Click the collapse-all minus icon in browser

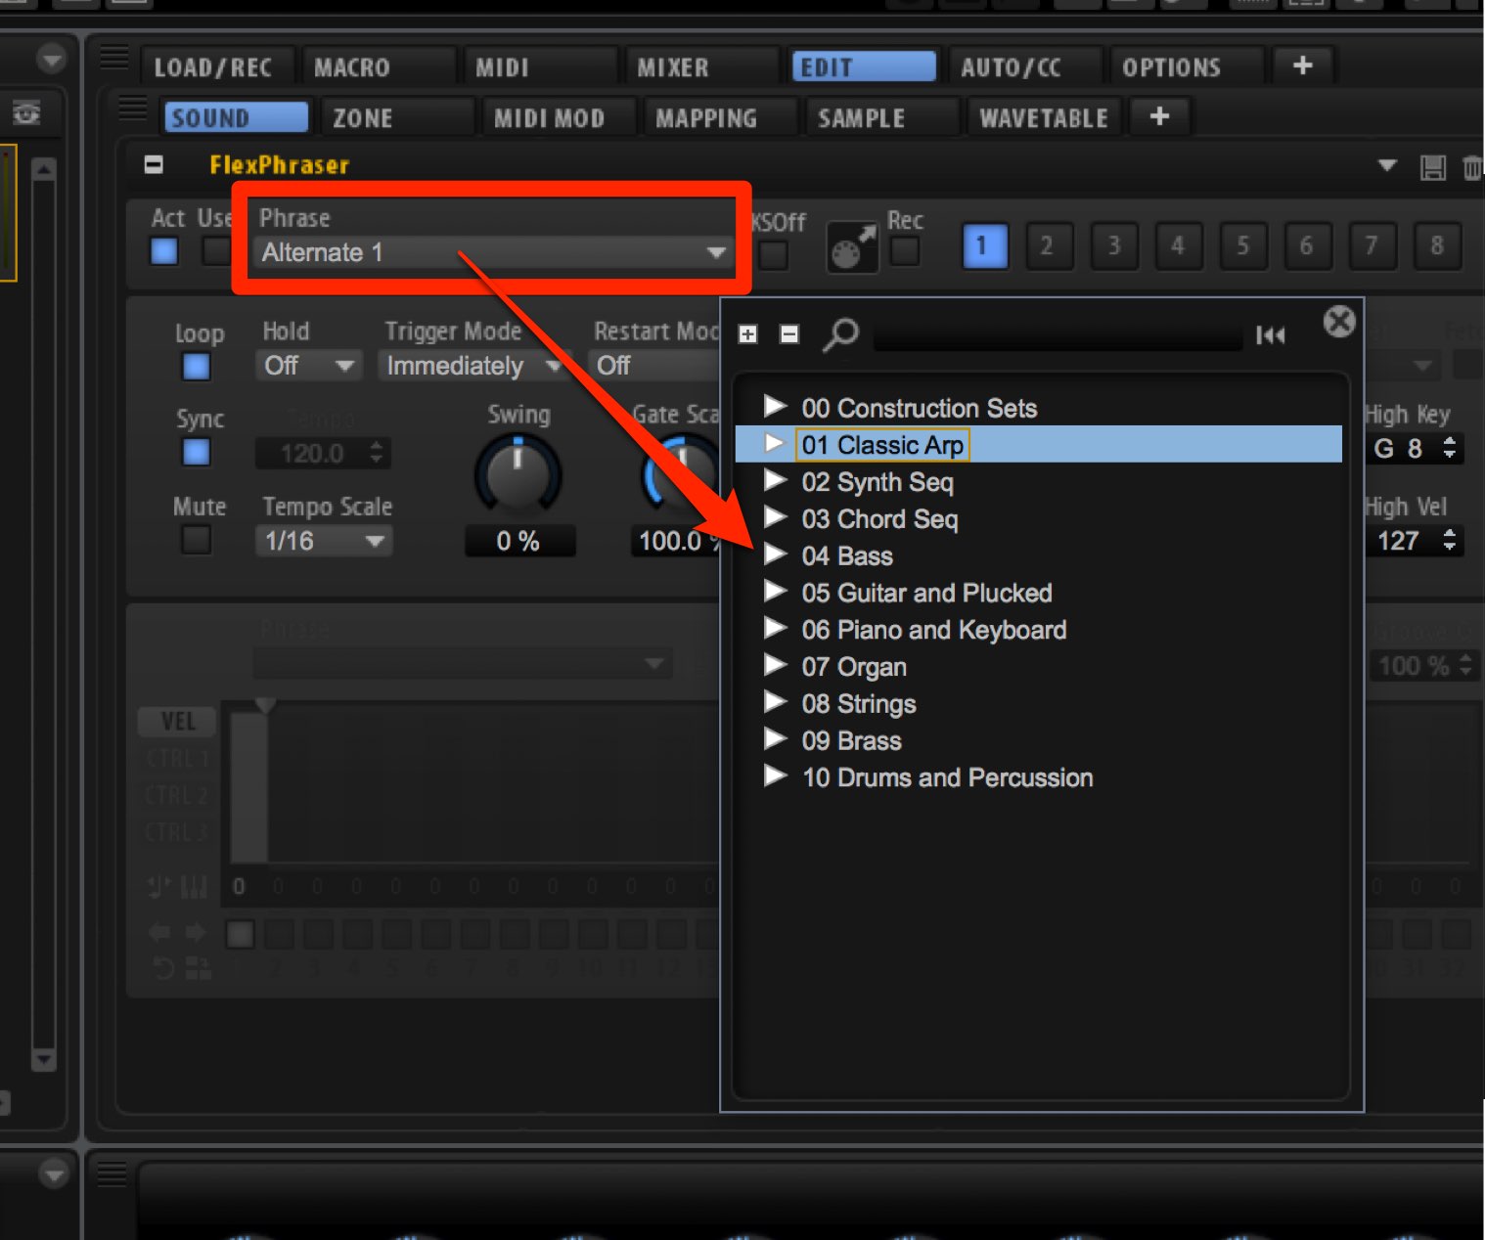(789, 334)
